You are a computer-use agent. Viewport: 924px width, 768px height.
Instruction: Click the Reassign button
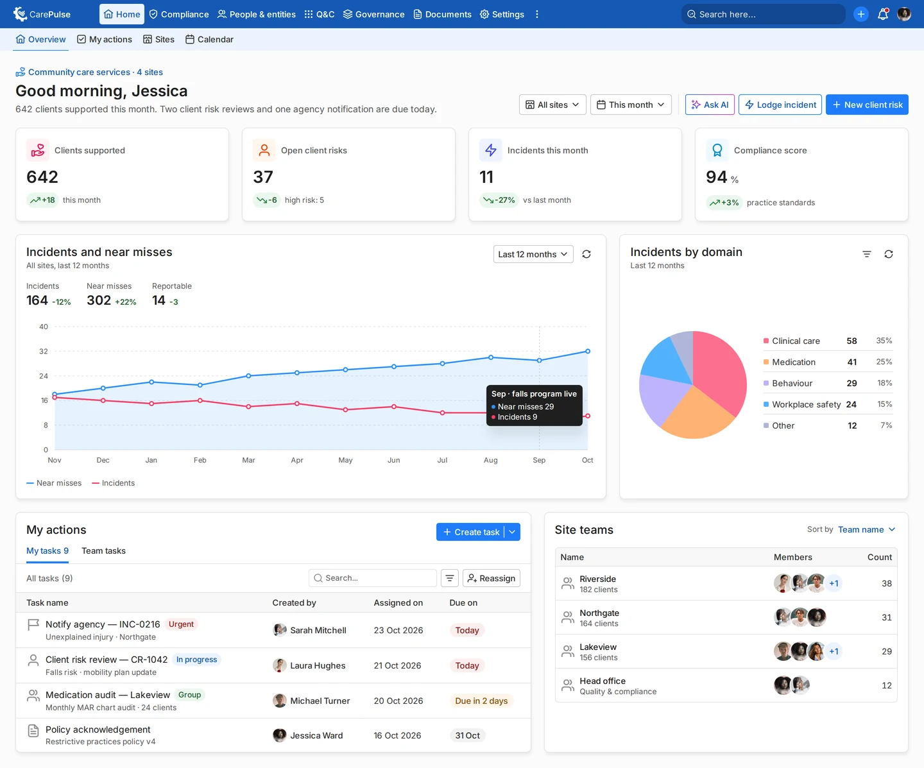[x=492, y=578]
